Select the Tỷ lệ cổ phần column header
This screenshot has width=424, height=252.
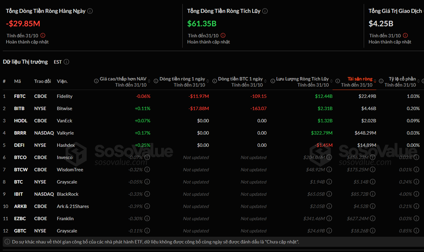coord(402,79)
